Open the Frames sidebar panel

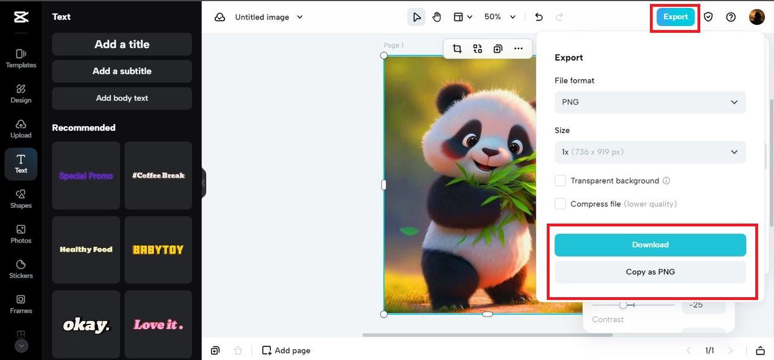21,304
